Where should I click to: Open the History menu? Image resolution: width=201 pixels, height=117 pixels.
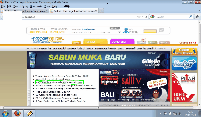click(24, 6)
